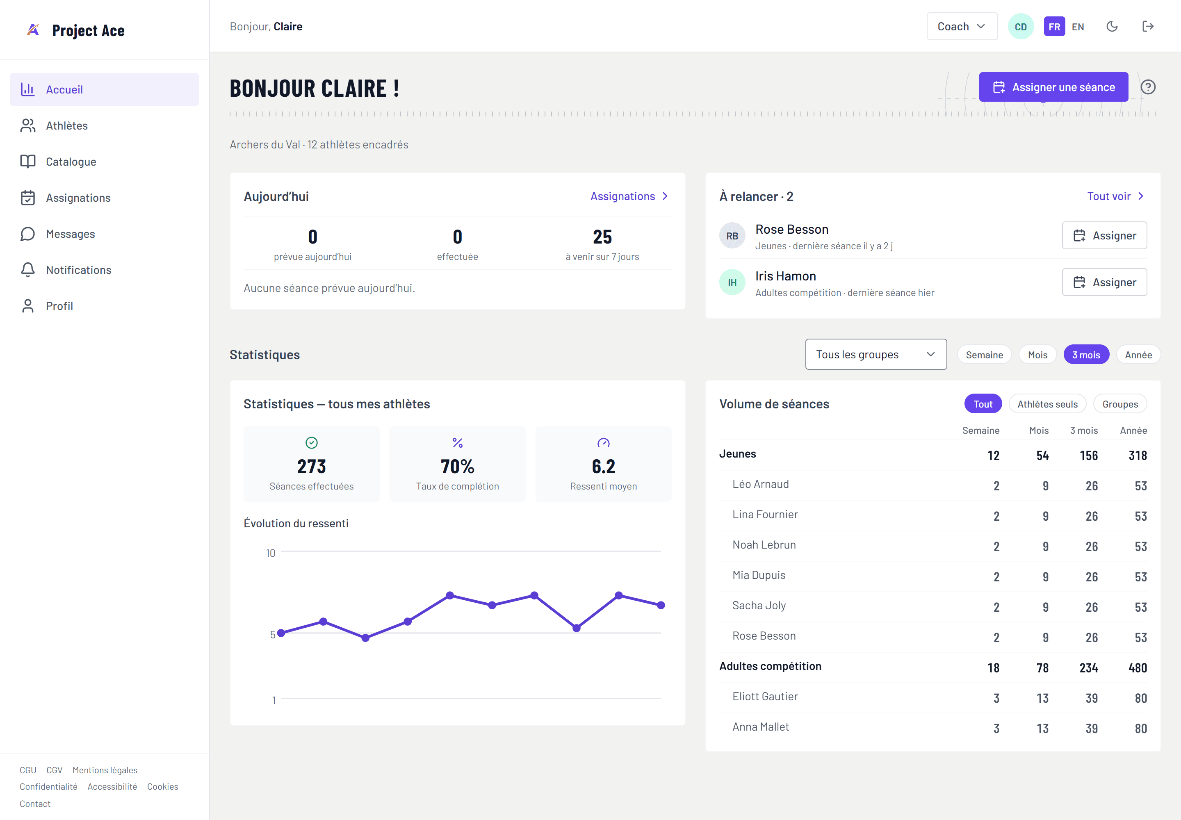Switch to Athlètes seuls tab
This screenshot has height=820, width=1181.
click(1047, 404)
